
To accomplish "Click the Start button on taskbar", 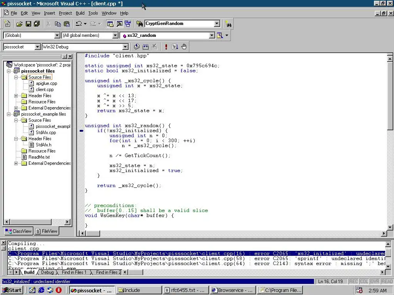I will [12, 290].
